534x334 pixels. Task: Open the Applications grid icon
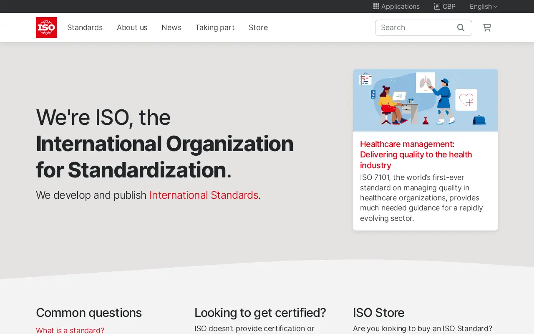point(376,6)
